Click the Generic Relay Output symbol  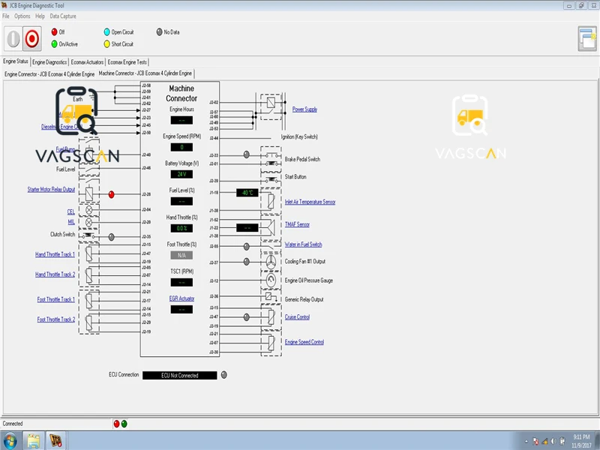(x=271, y=296)
